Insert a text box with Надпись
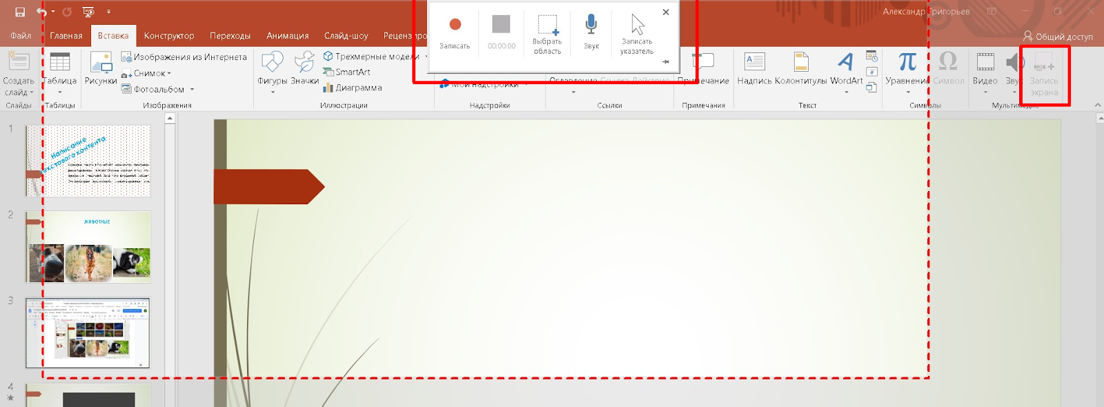Image resolution: width=1104 pixels, height=407 pixels. coord(754,63)
